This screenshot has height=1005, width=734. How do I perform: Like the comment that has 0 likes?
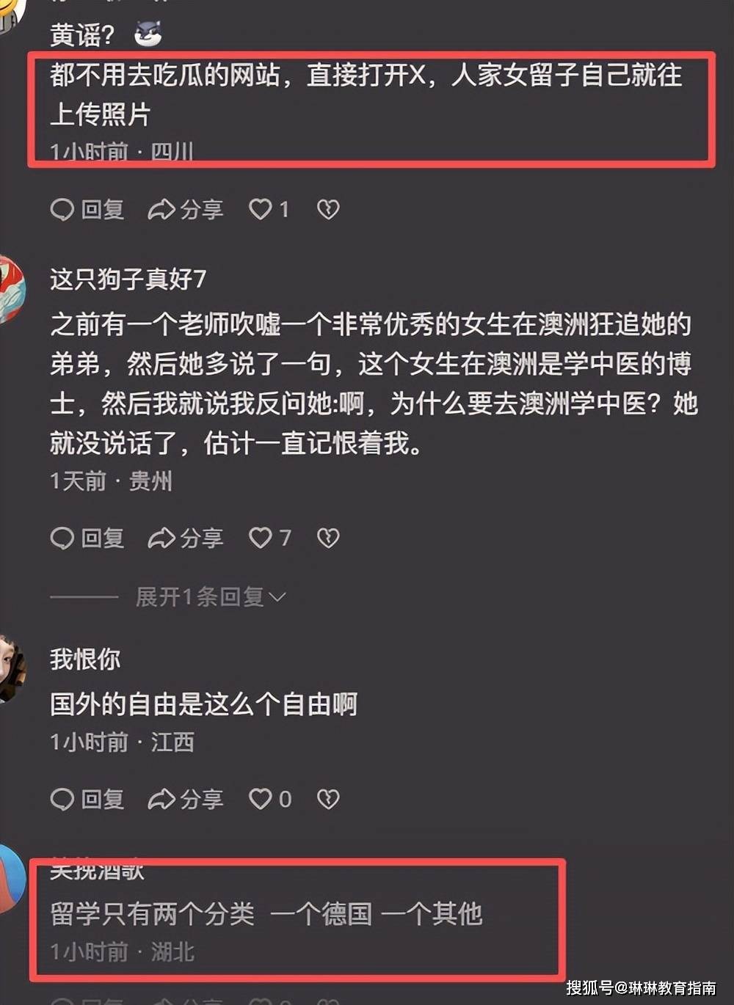coord(270,799)
